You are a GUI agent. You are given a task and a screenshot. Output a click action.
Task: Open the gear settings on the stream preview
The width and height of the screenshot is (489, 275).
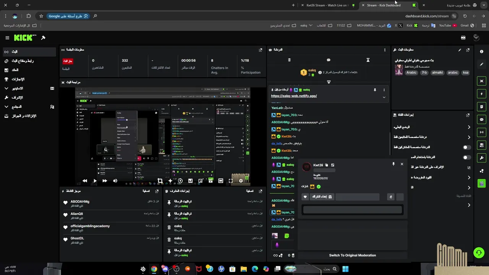pos(241,181)
